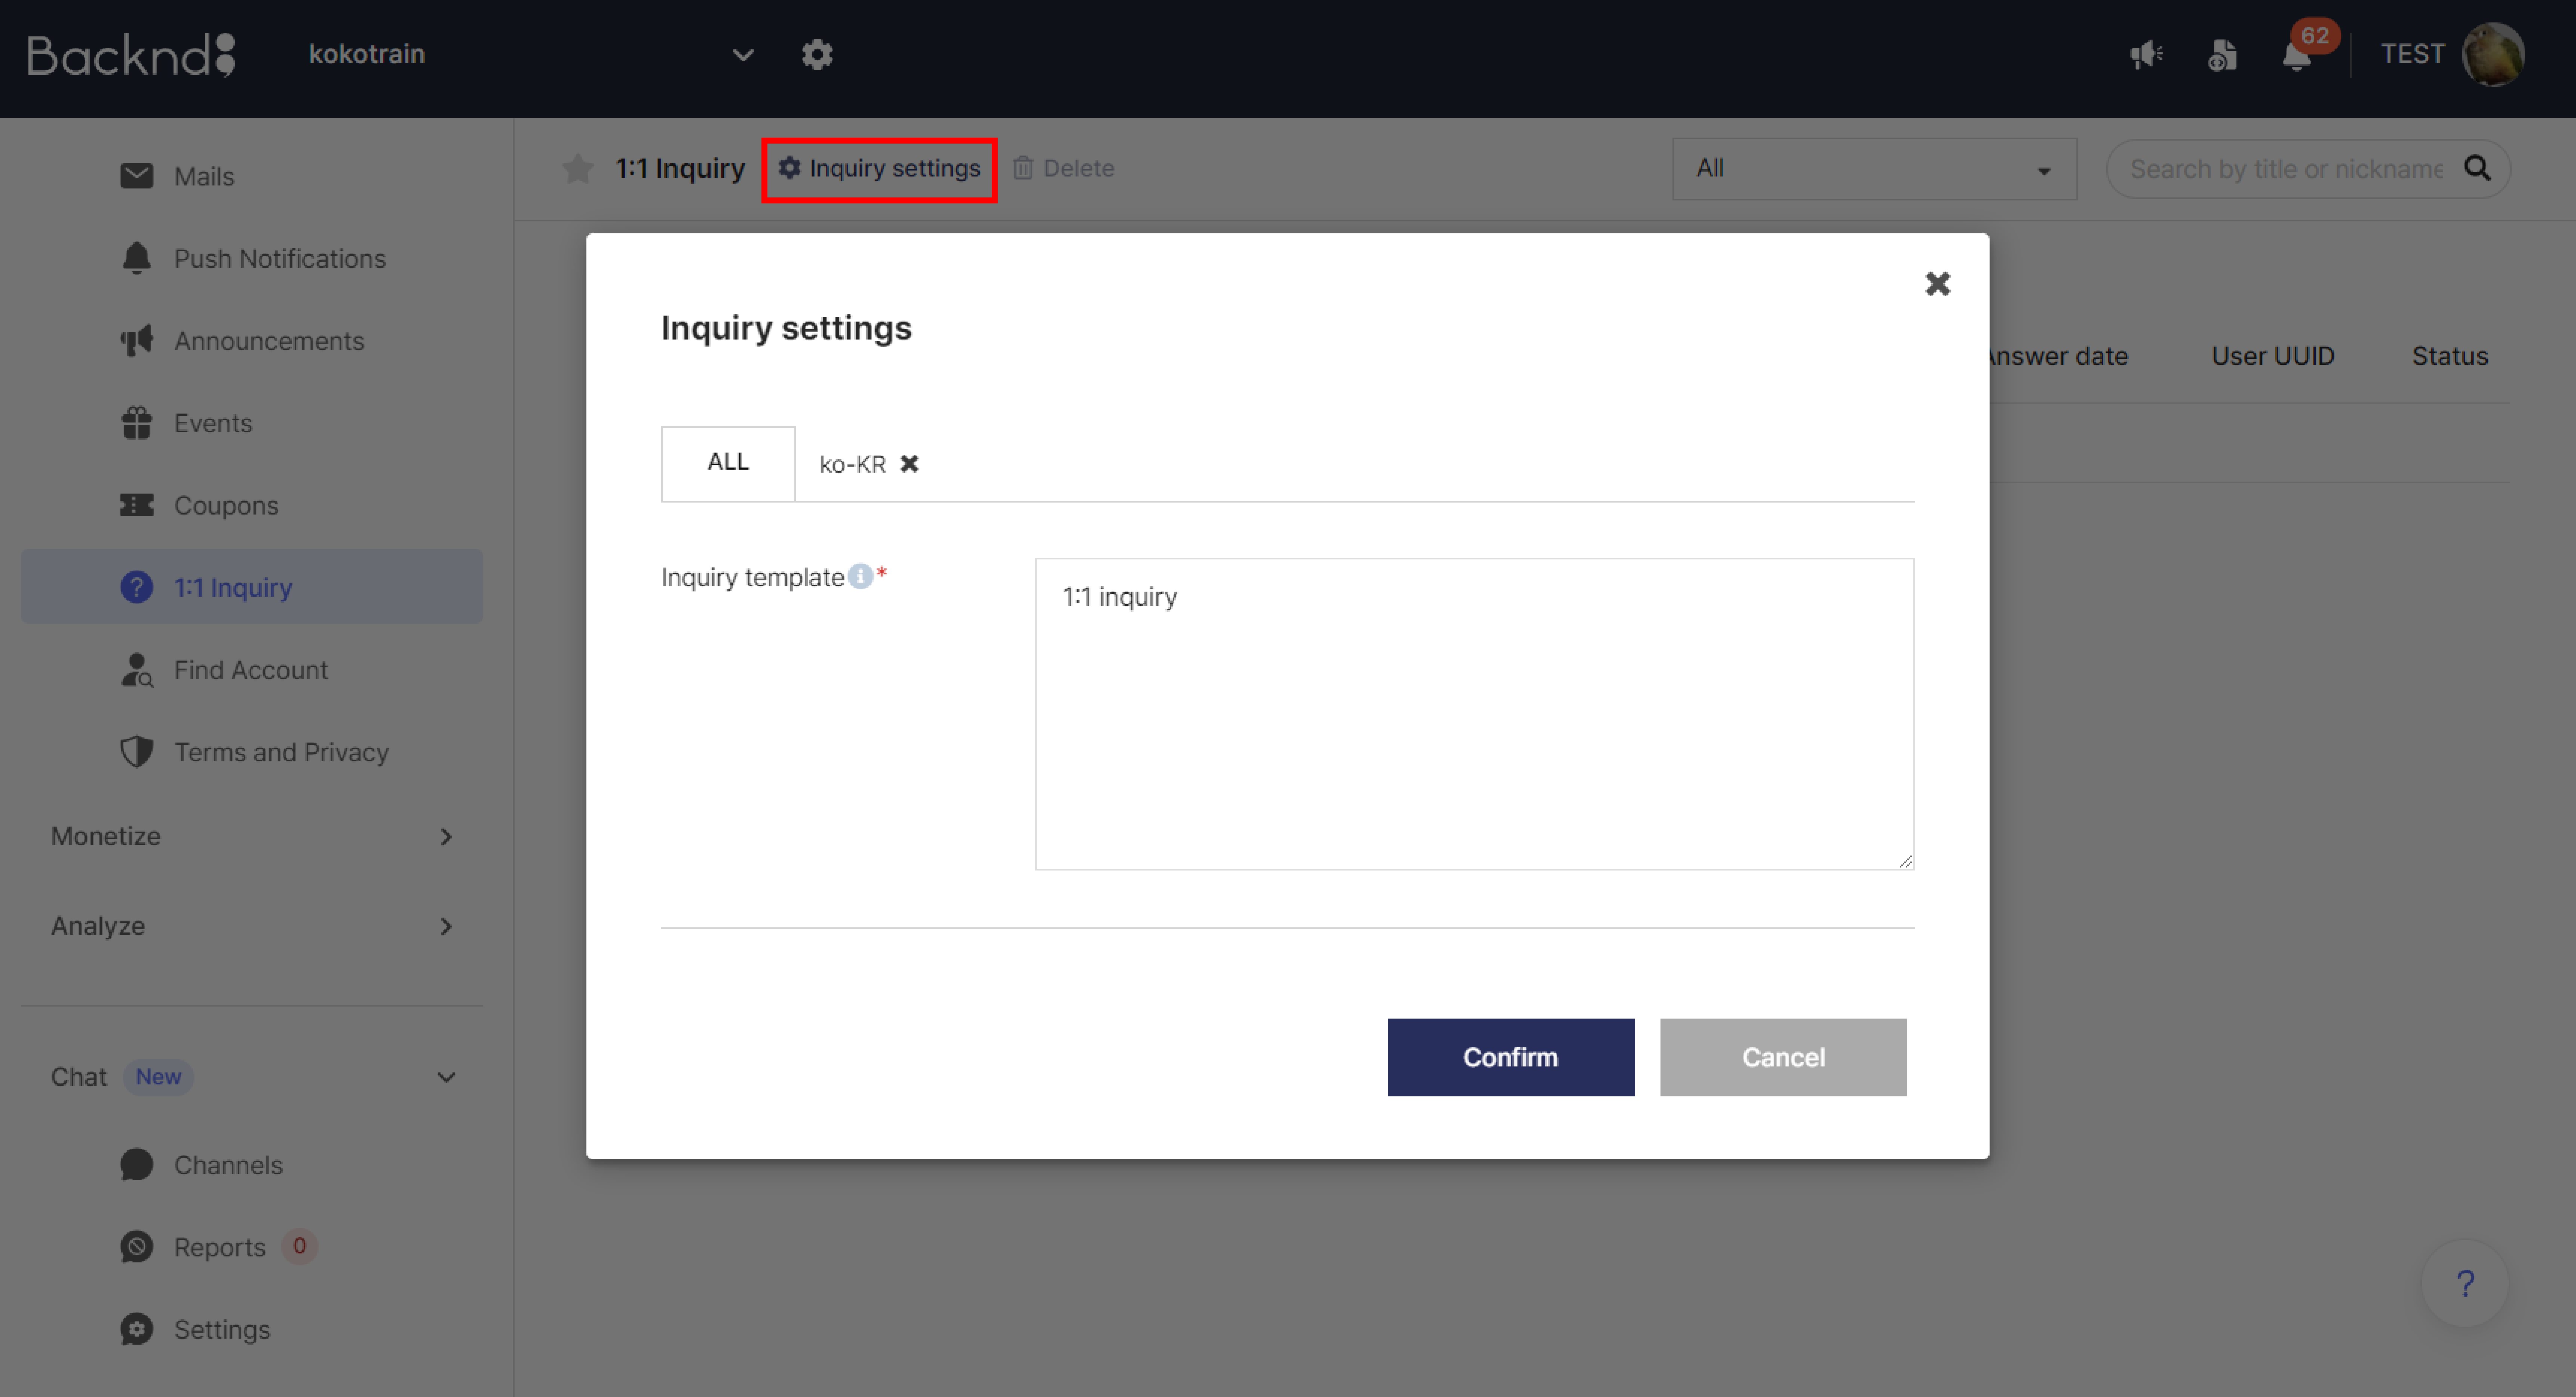The height and width of the screenshot is (1397, 2576).
Task: Open the project settings gear icon
Action: (x=817, y=54)
